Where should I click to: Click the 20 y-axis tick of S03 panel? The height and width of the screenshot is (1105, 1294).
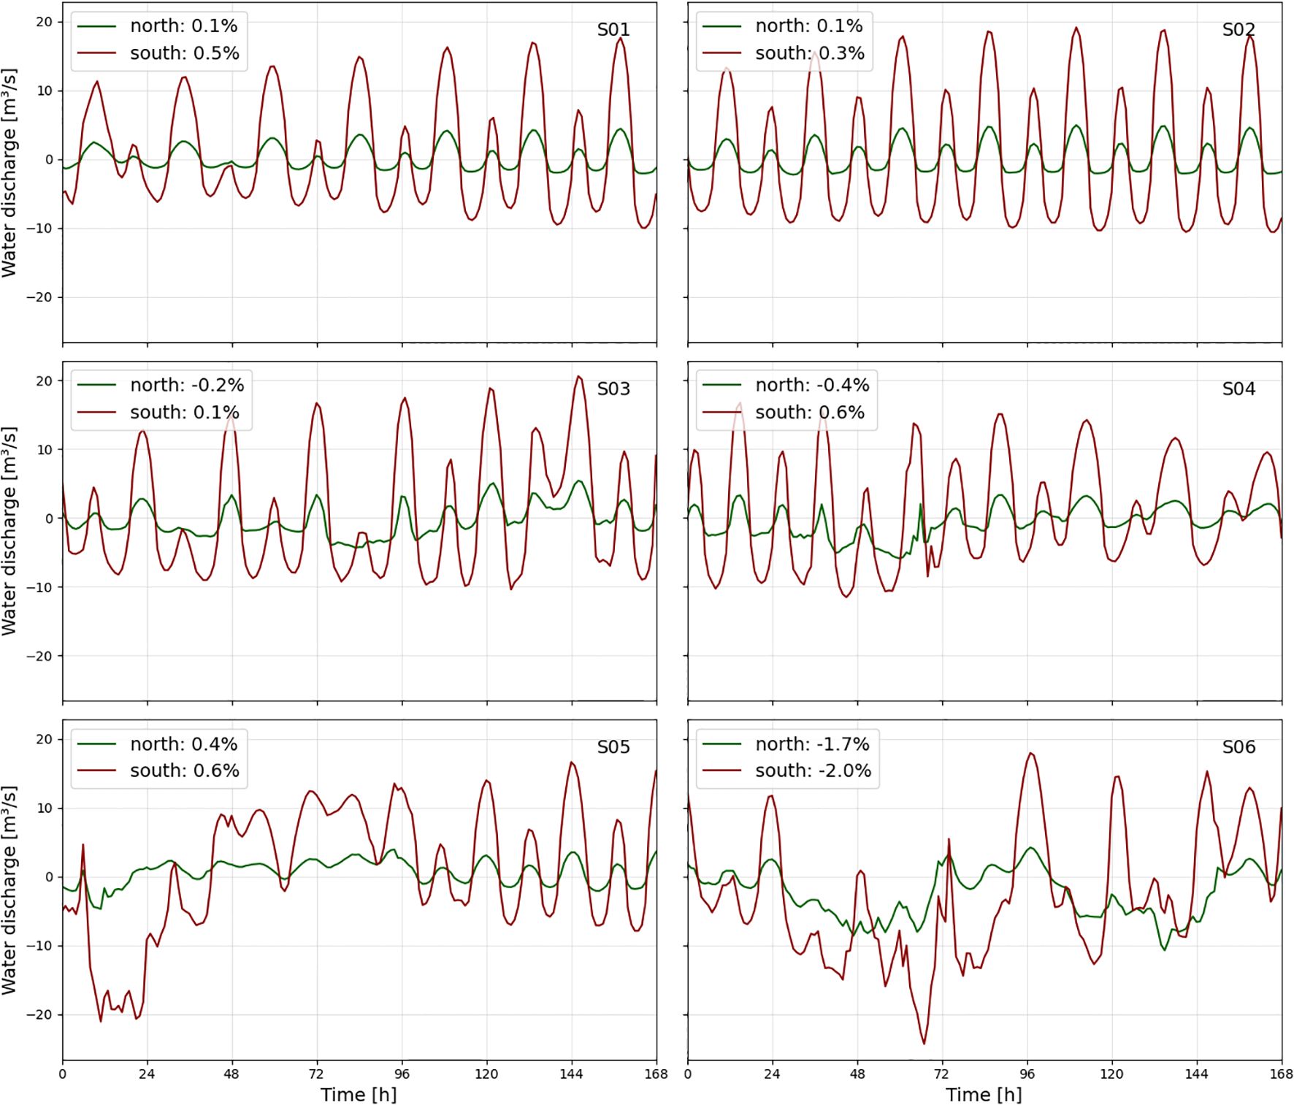(45, 381)
